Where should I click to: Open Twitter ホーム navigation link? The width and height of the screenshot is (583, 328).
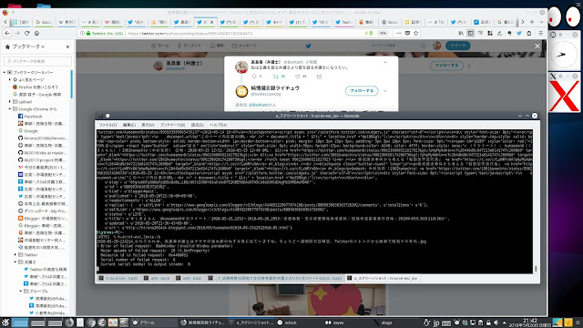tap(160, 46)
